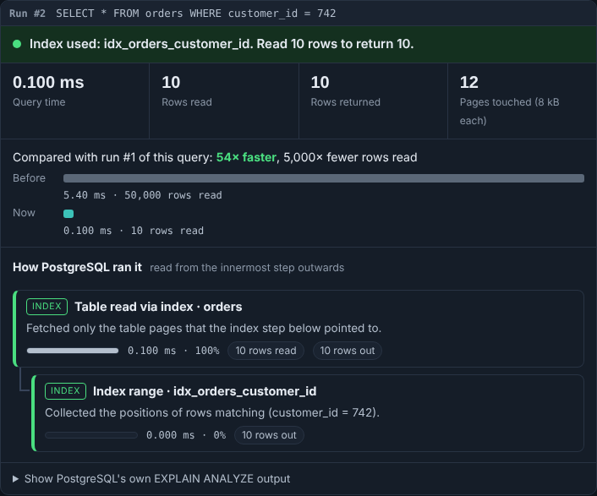The width and height of the screenshot is (597, 496).
Task: Click the index used summary banner text
Action: [x=222, y=44]
